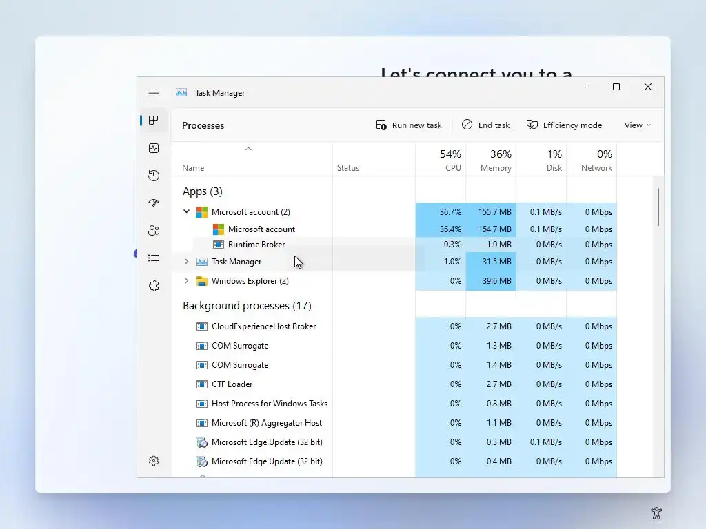This screenshot has width=706, height=529.
Task: Sort by the Name column header
Action: [x=252, y=160]
